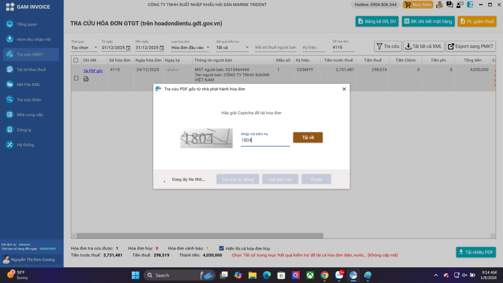Open the Loại hóa đơn dropdown

coord(190,48)
